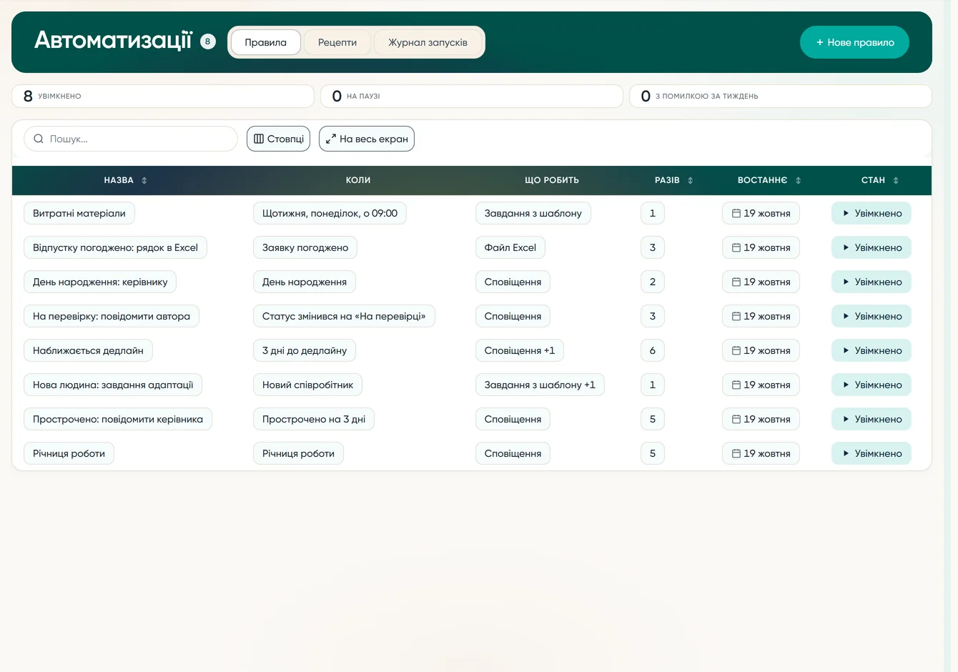Toggle Увімкнено status for Наближається дедлайн

click(871, 350)
